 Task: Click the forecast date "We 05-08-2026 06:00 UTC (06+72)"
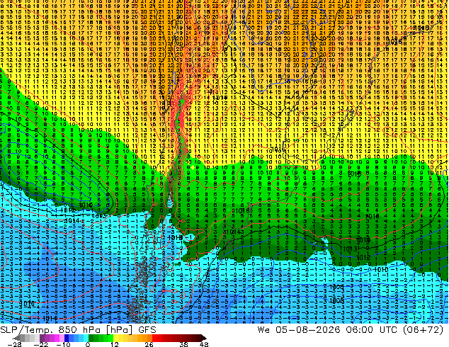(x=351, y=330)
